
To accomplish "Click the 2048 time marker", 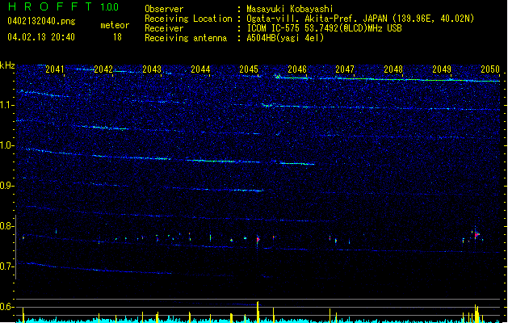I will point(393,69).
